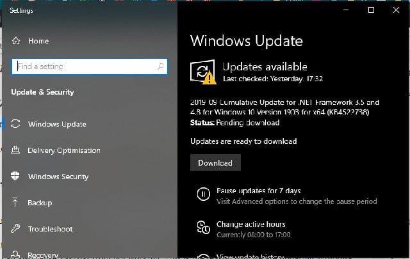Viewport: 410px width, 259px height.
Task: Click the Update & Security heading
Action: (x=42, y=92)
